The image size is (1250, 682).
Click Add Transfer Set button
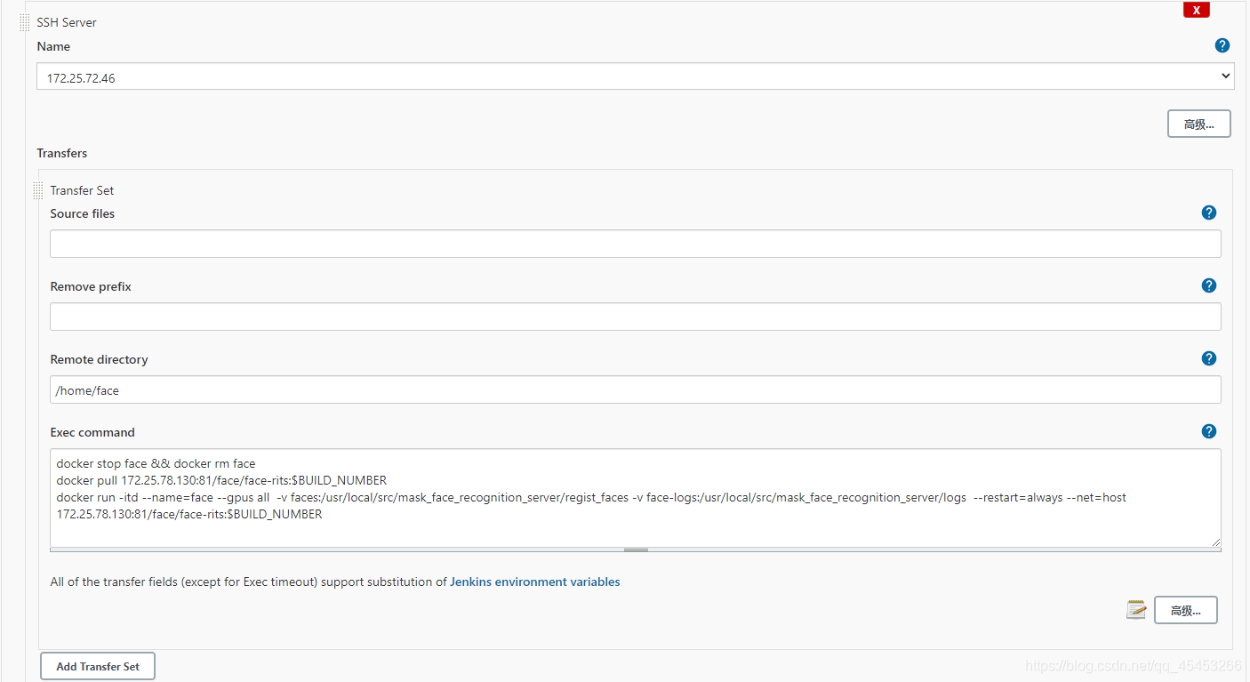point(98,666)
